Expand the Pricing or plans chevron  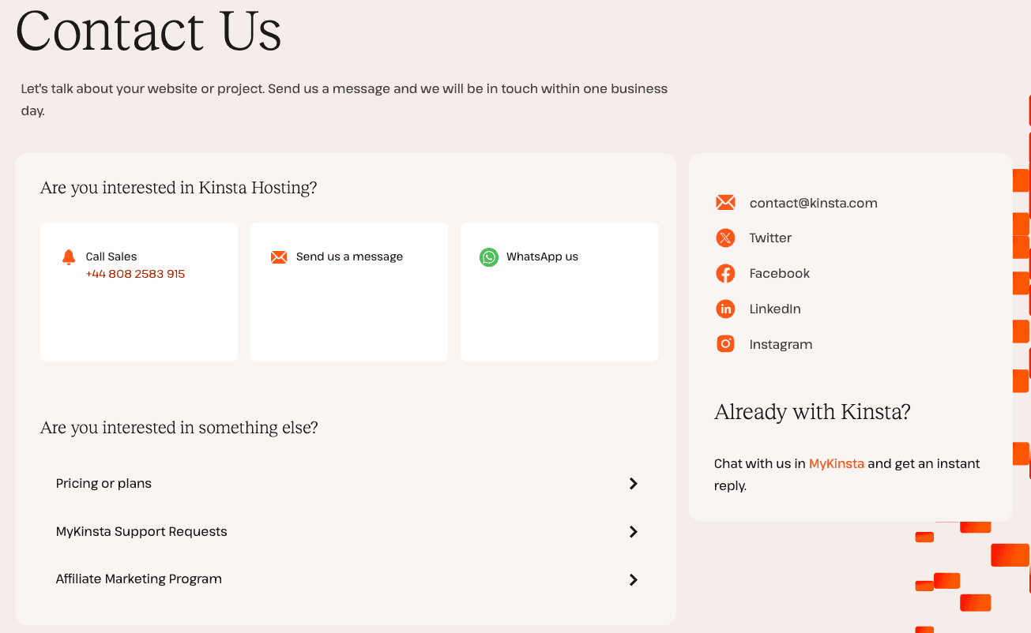633,484
